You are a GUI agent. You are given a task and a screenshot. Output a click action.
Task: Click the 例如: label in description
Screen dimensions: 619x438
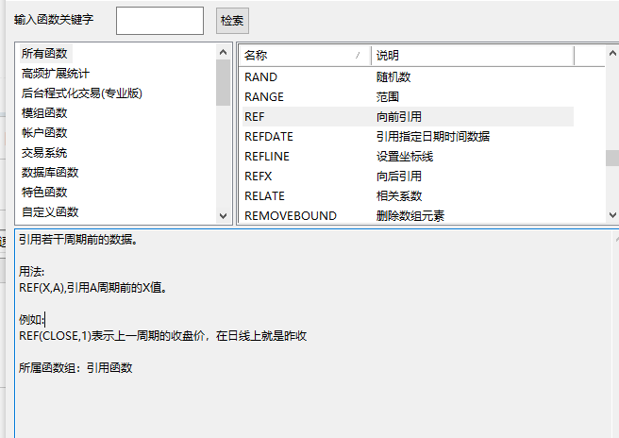pyautogui.click(x=31, y=319)
